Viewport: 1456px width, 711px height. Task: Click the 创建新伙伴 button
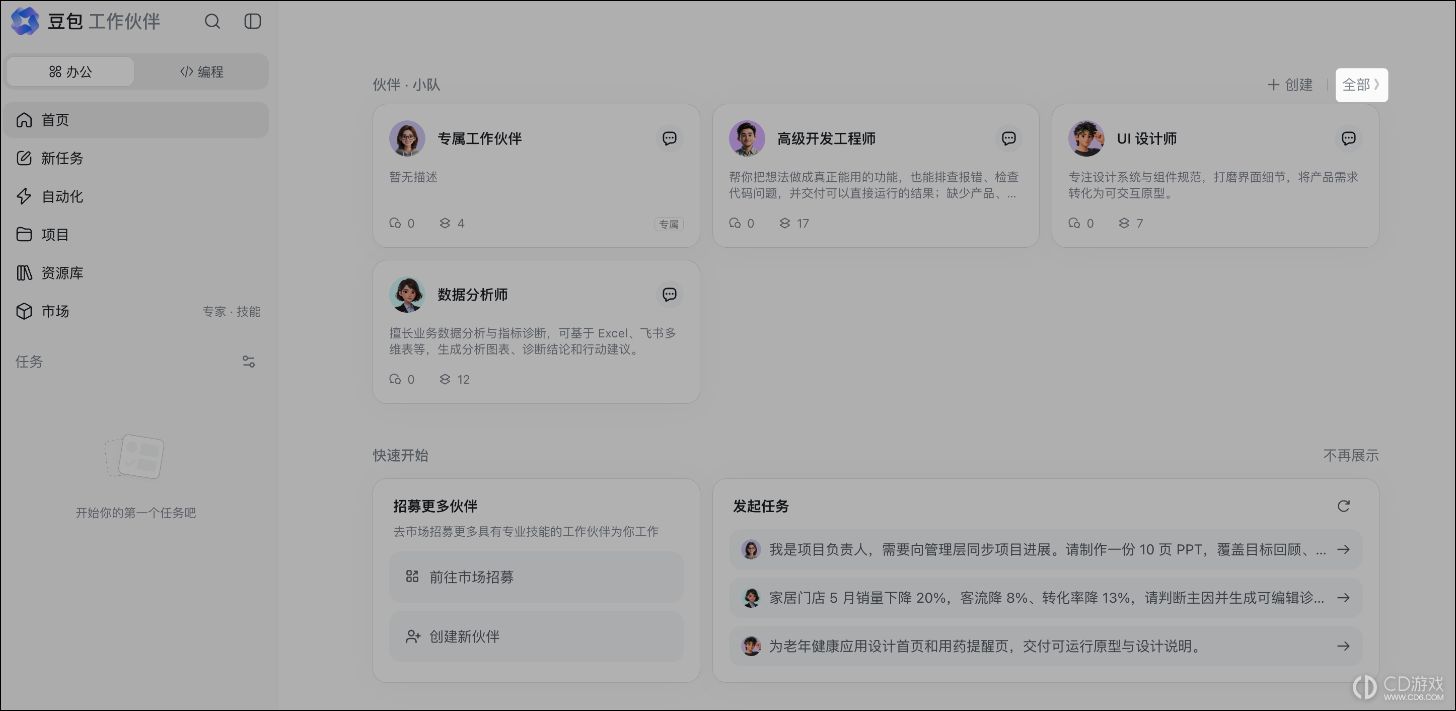coord(536,636)
